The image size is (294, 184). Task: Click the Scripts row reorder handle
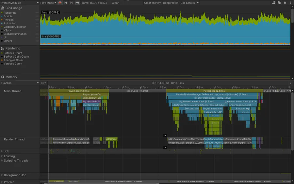coord(37,16)
